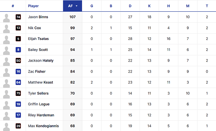Click the sort arrow in the AF column header

click(77, 6)
